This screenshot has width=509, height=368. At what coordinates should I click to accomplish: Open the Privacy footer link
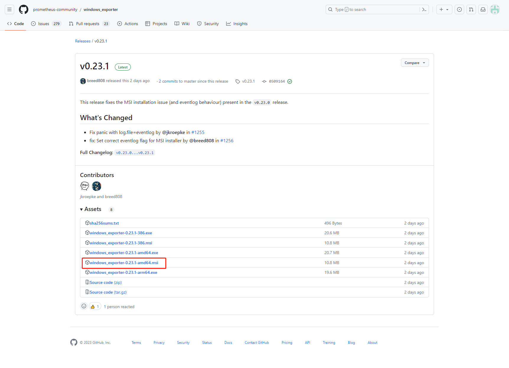coord(159,343)
